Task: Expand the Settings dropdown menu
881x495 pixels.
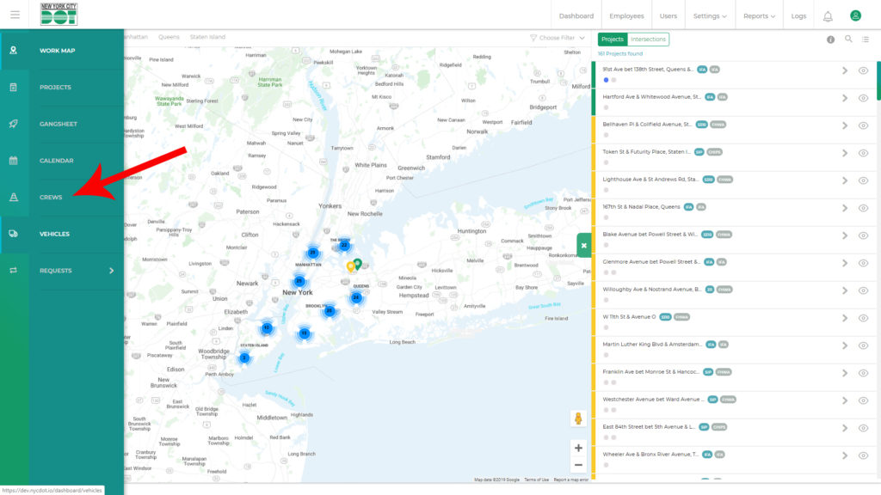Action: click(710, 16)
